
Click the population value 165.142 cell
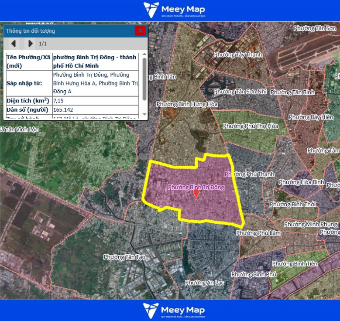[x=95, y=109]
